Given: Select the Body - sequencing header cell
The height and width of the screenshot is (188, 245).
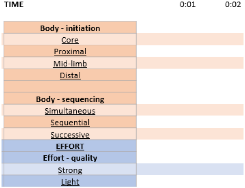Looking at the screenshot, I should point(70,98).
